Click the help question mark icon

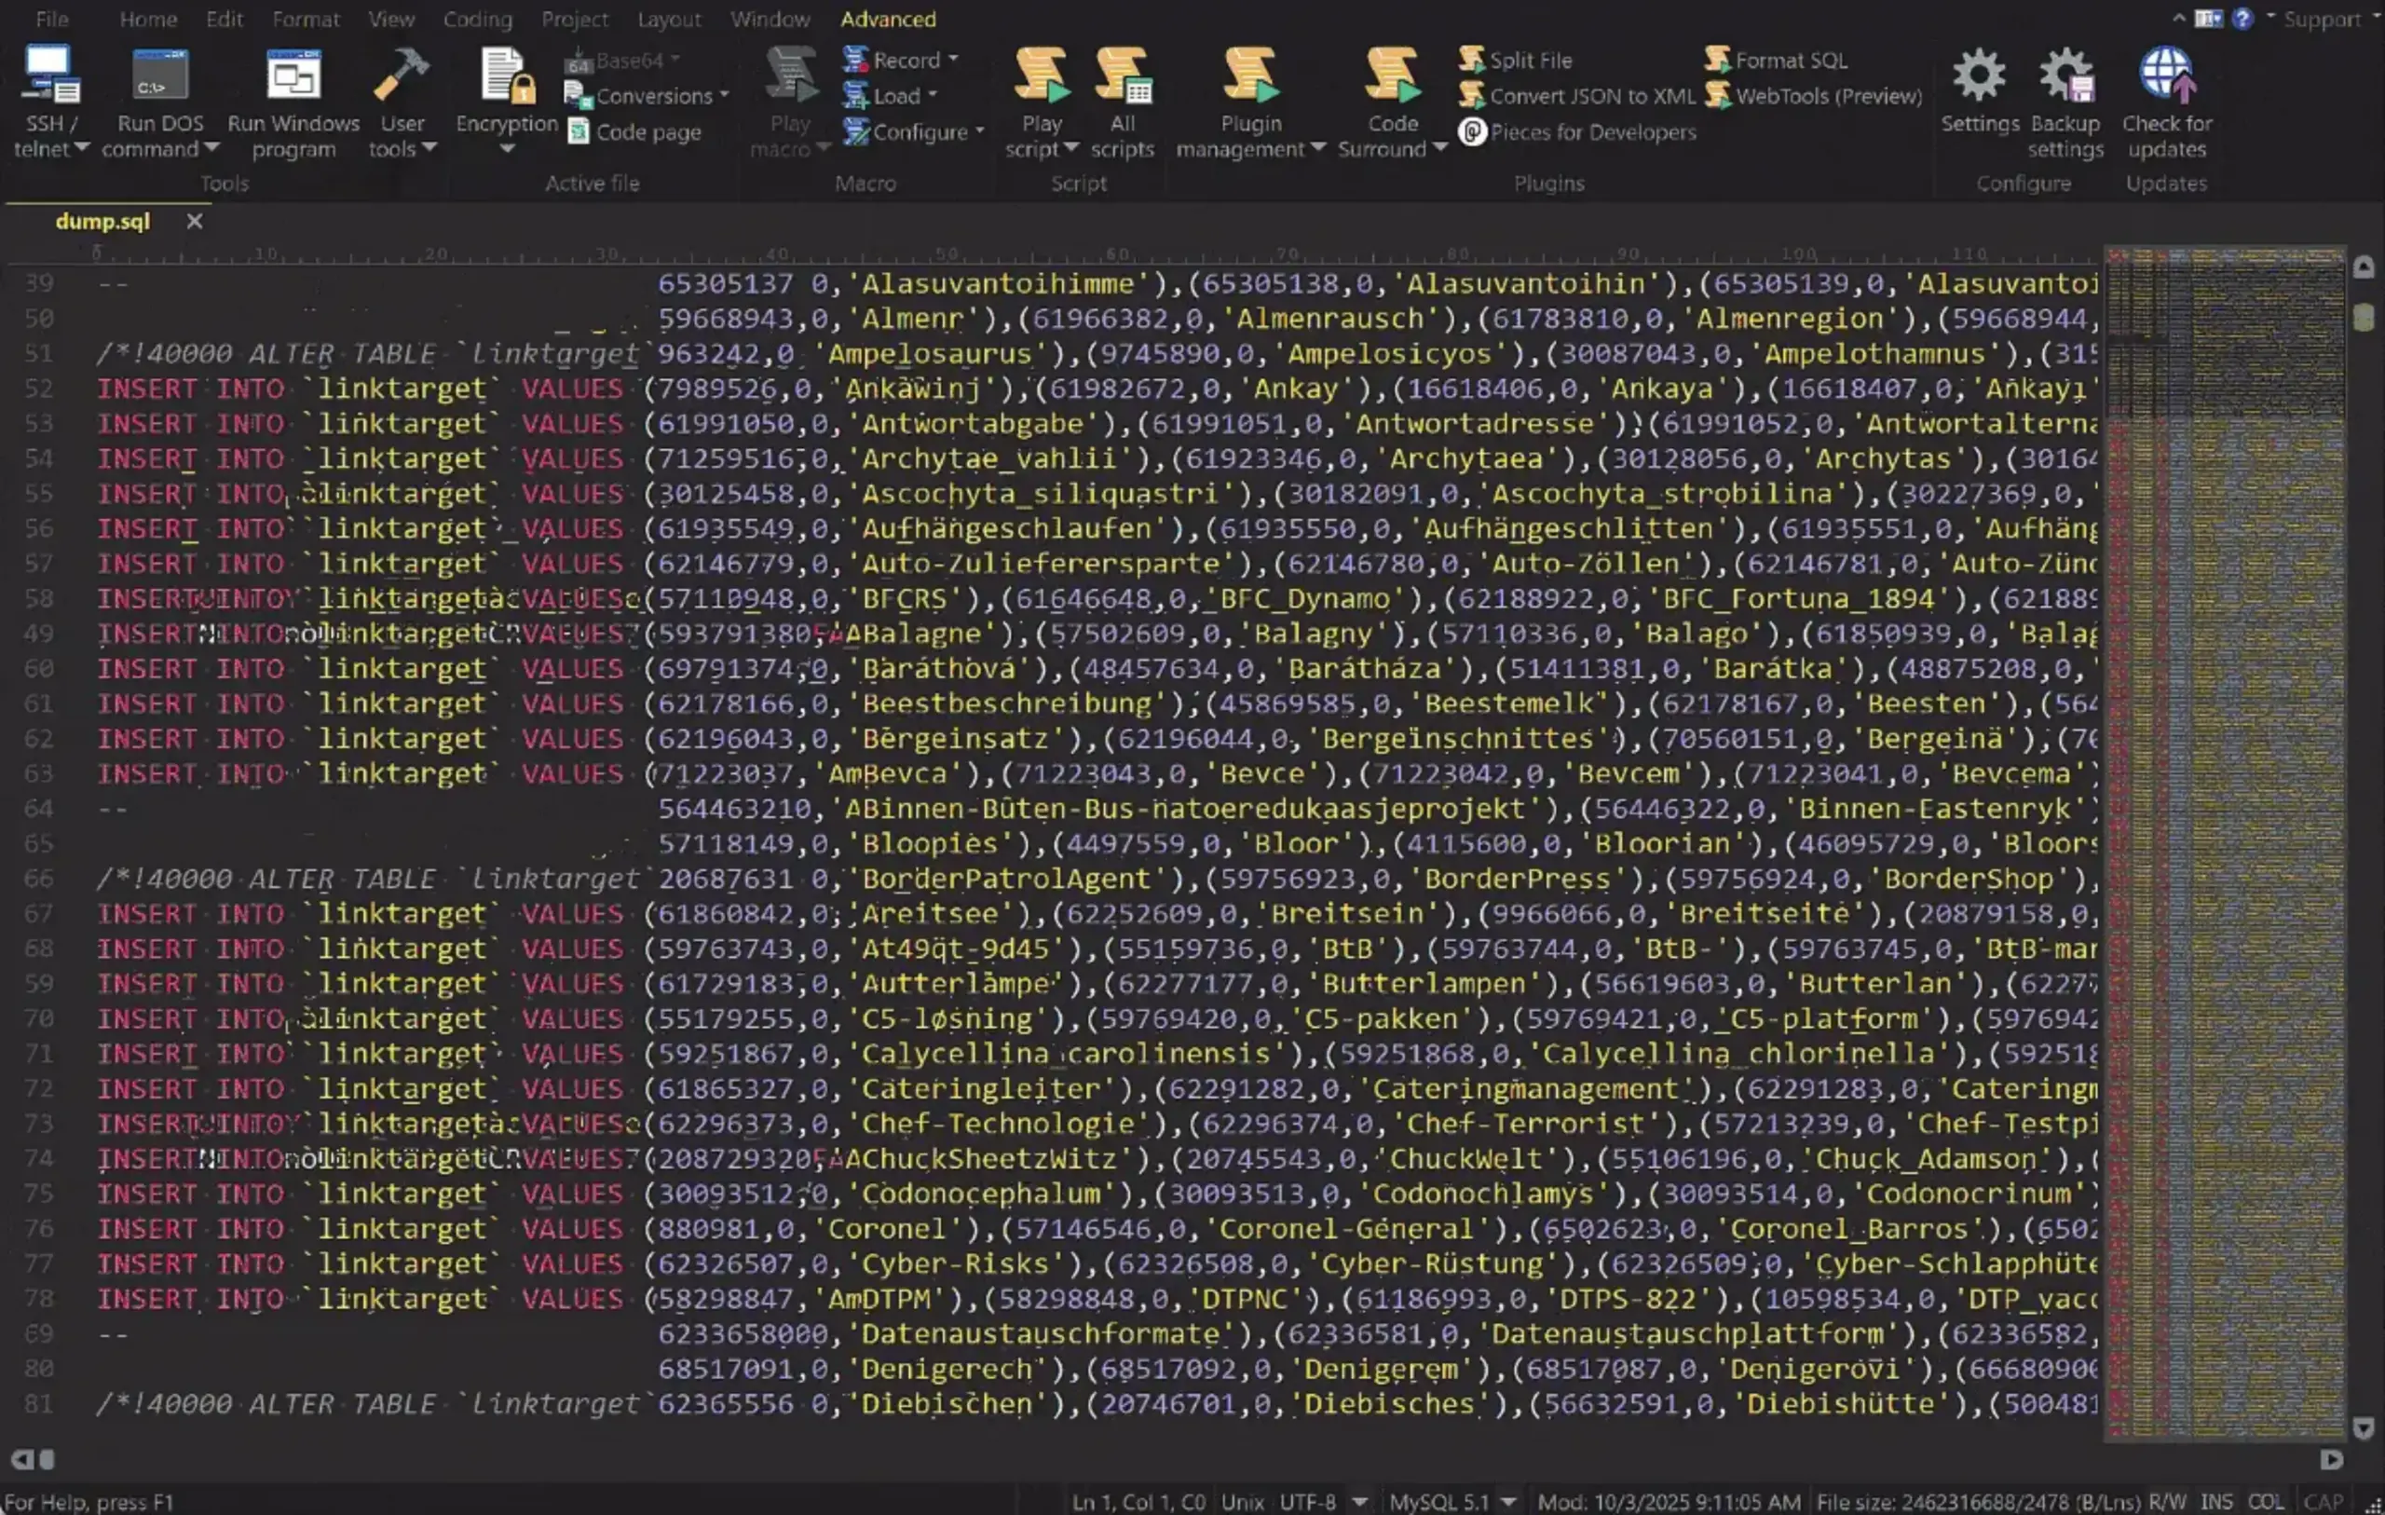pos(2243,19)
